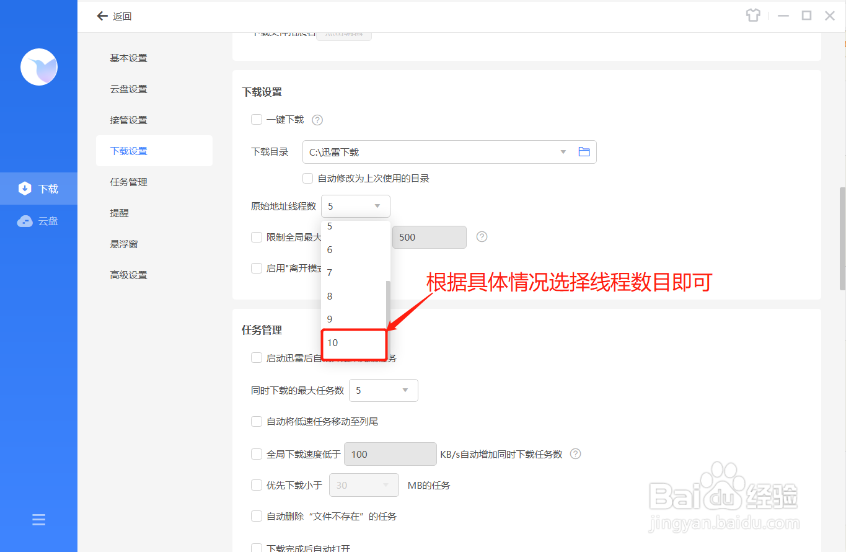
Task: Open the 下载目录 path dropdown arrow
Action: click(x=563, y=152)
